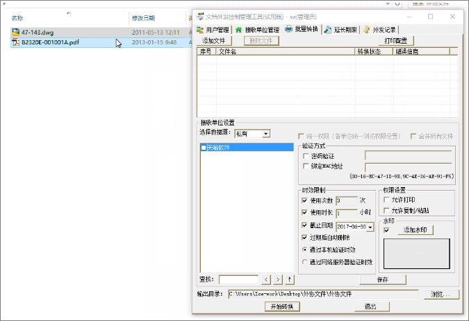469x321 pixels.
Task: Select the 批量转换 tab
Action: point(302,29)
